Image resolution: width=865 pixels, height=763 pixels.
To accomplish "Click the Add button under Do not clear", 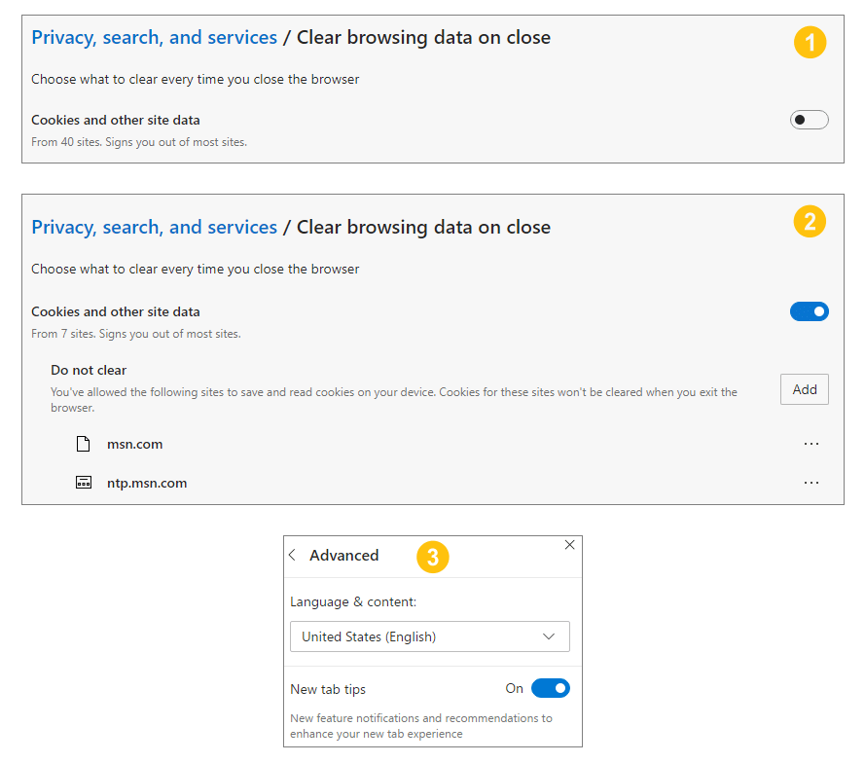I will pyautogui.click(x=804, y=388).
